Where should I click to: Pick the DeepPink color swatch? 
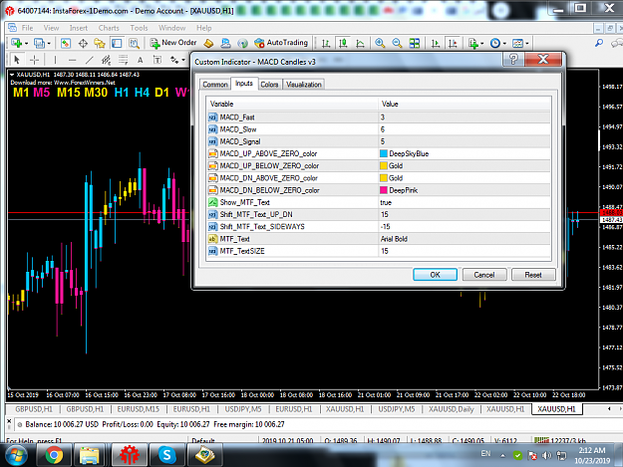pos(384,190)
